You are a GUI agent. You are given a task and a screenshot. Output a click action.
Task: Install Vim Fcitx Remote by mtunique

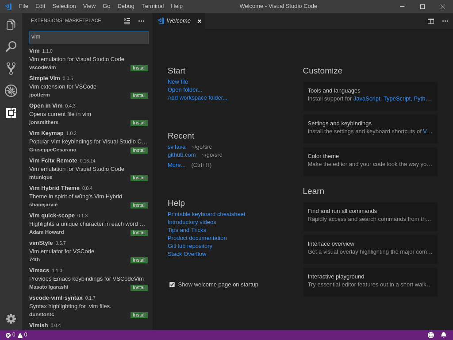[x=139, y=178]
